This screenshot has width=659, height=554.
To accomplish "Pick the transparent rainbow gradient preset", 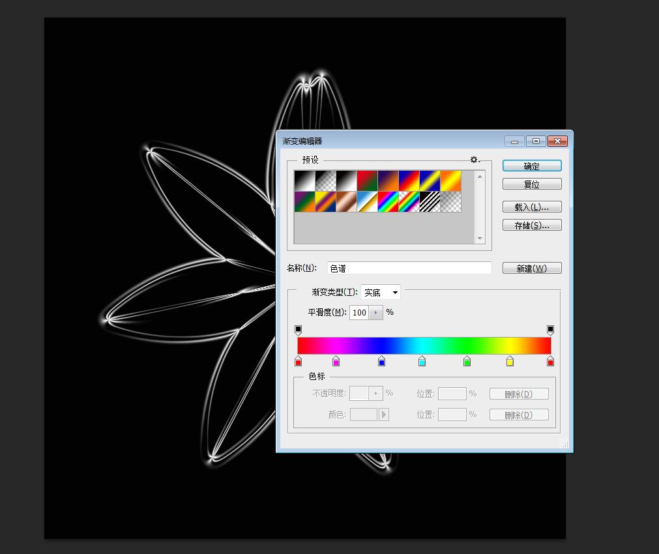I will tap(409, 202).
